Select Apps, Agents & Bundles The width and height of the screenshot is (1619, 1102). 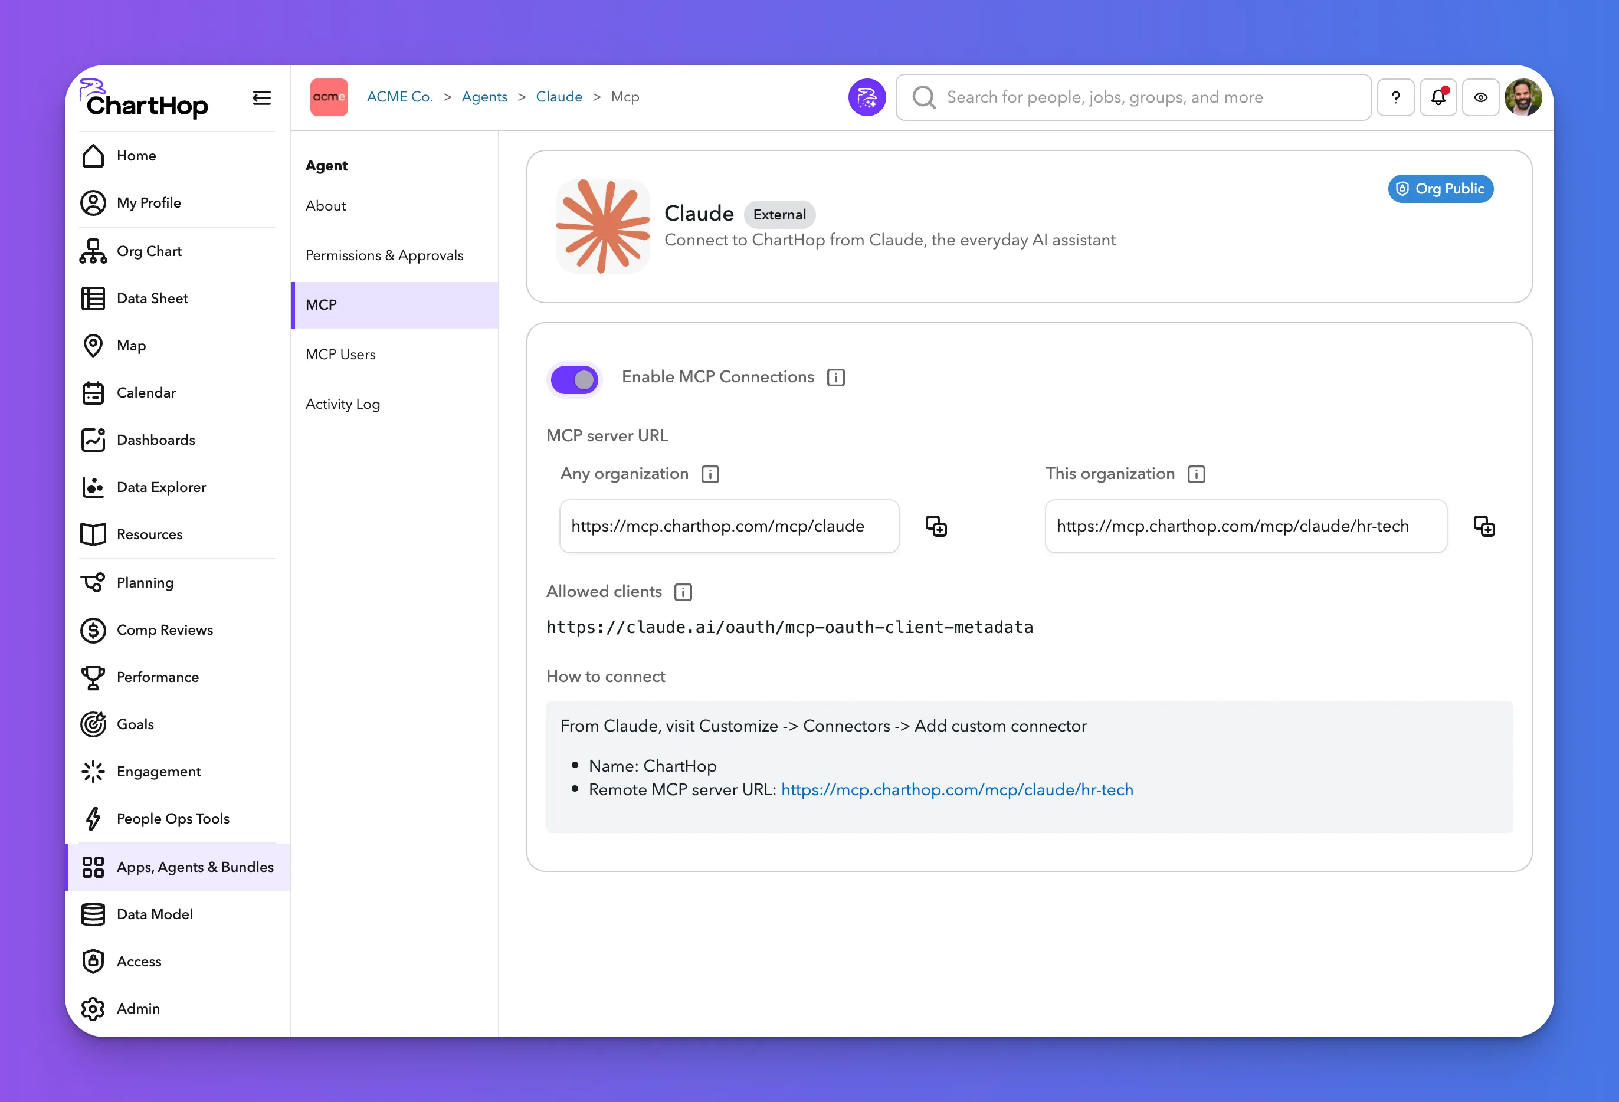coord(178,867)
